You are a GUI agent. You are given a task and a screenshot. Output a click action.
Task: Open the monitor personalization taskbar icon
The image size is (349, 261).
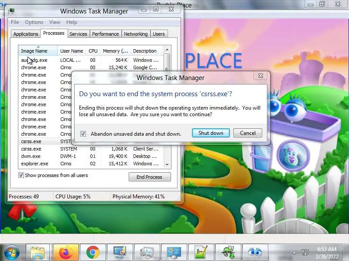120,252
